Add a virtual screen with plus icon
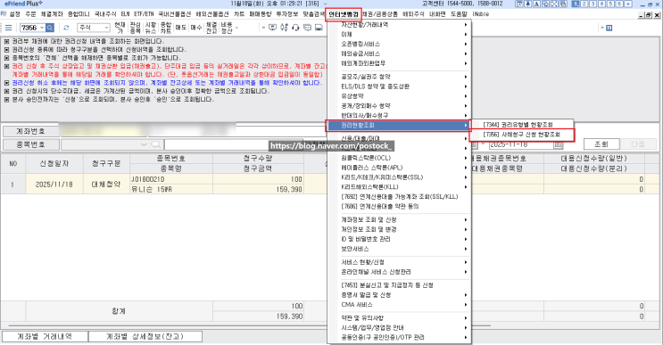This screenshot has height=345, width=663. click(629, 4)
